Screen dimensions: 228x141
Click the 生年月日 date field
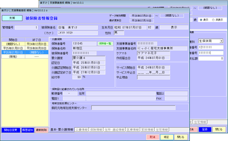(x=130, y=27)
